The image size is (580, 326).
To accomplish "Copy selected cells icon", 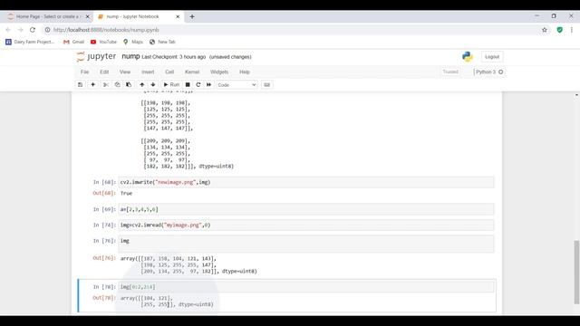I will pyautogui.click(x=117, y=84).
